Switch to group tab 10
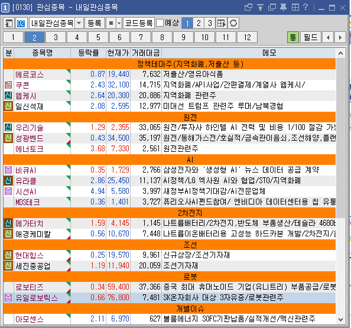This screenshot has height=328, width=351. [204, 37]
